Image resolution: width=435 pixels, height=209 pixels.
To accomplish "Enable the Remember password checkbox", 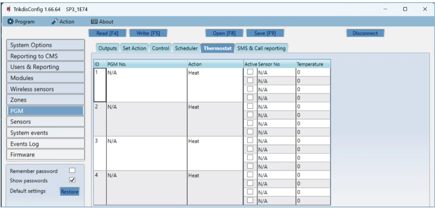I will [x=72, y=171].
